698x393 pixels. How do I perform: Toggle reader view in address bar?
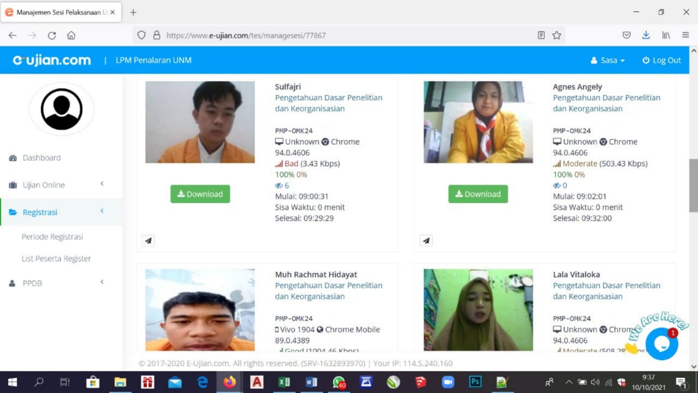(541, 35)
